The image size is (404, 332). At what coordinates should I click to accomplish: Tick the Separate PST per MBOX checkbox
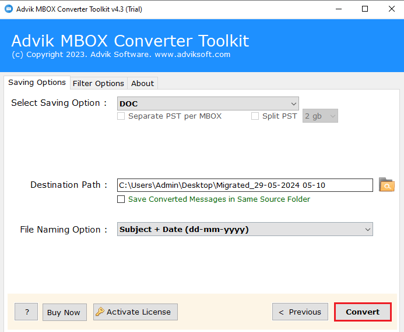121,116
